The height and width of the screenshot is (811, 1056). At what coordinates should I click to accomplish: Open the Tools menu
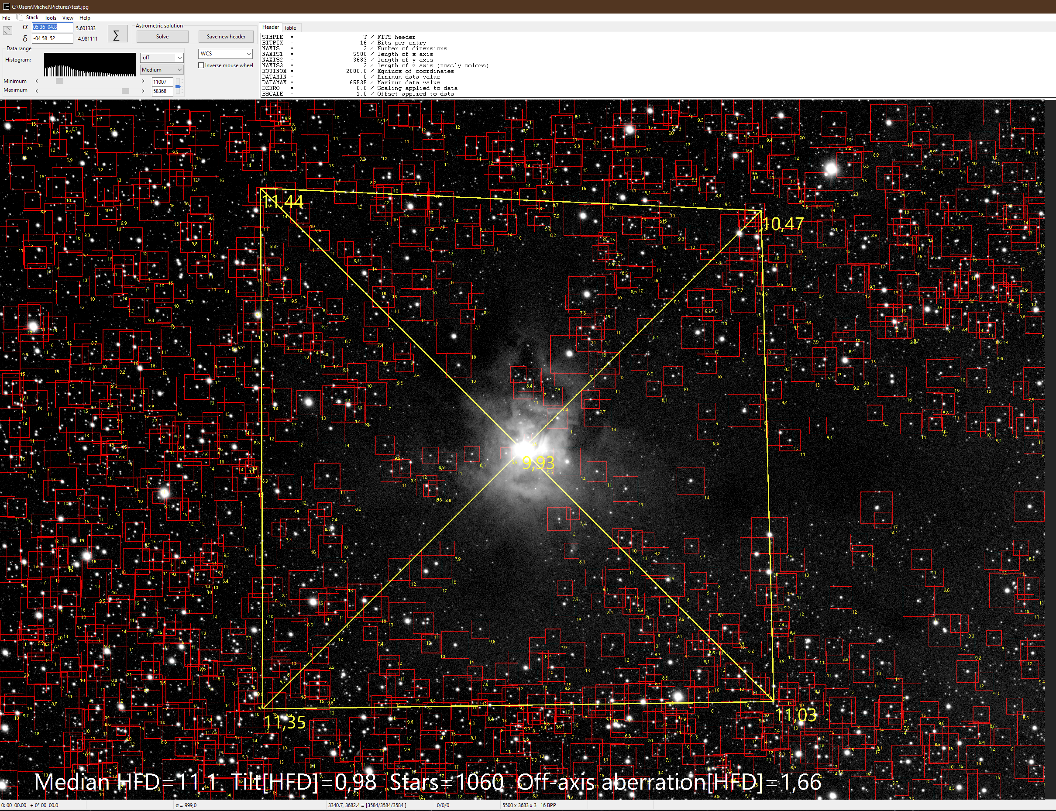point(50,18)
